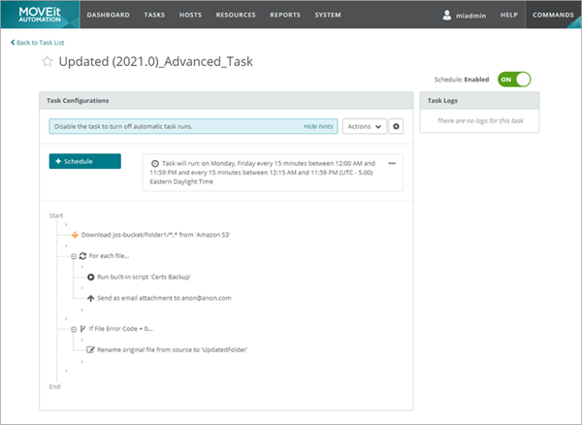Image resolution: width=582 pixels, height=425 pixels.
Task: Click the 'Disable the task' hint text
Action: 123,126
